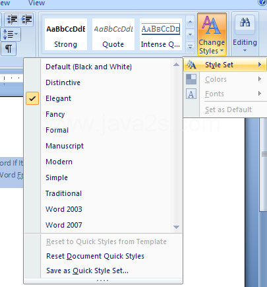Click the Help question mark icon
This screenshot has height=287, width=267.
click(262, 2)
